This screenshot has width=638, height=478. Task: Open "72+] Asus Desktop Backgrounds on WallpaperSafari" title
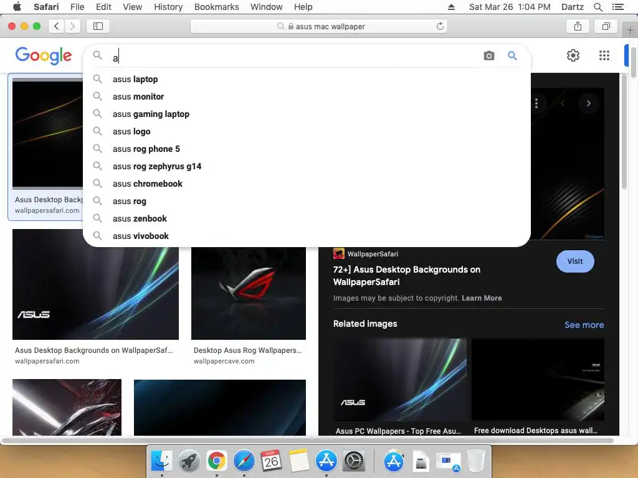pyautogui.click(x=406, y=276)
